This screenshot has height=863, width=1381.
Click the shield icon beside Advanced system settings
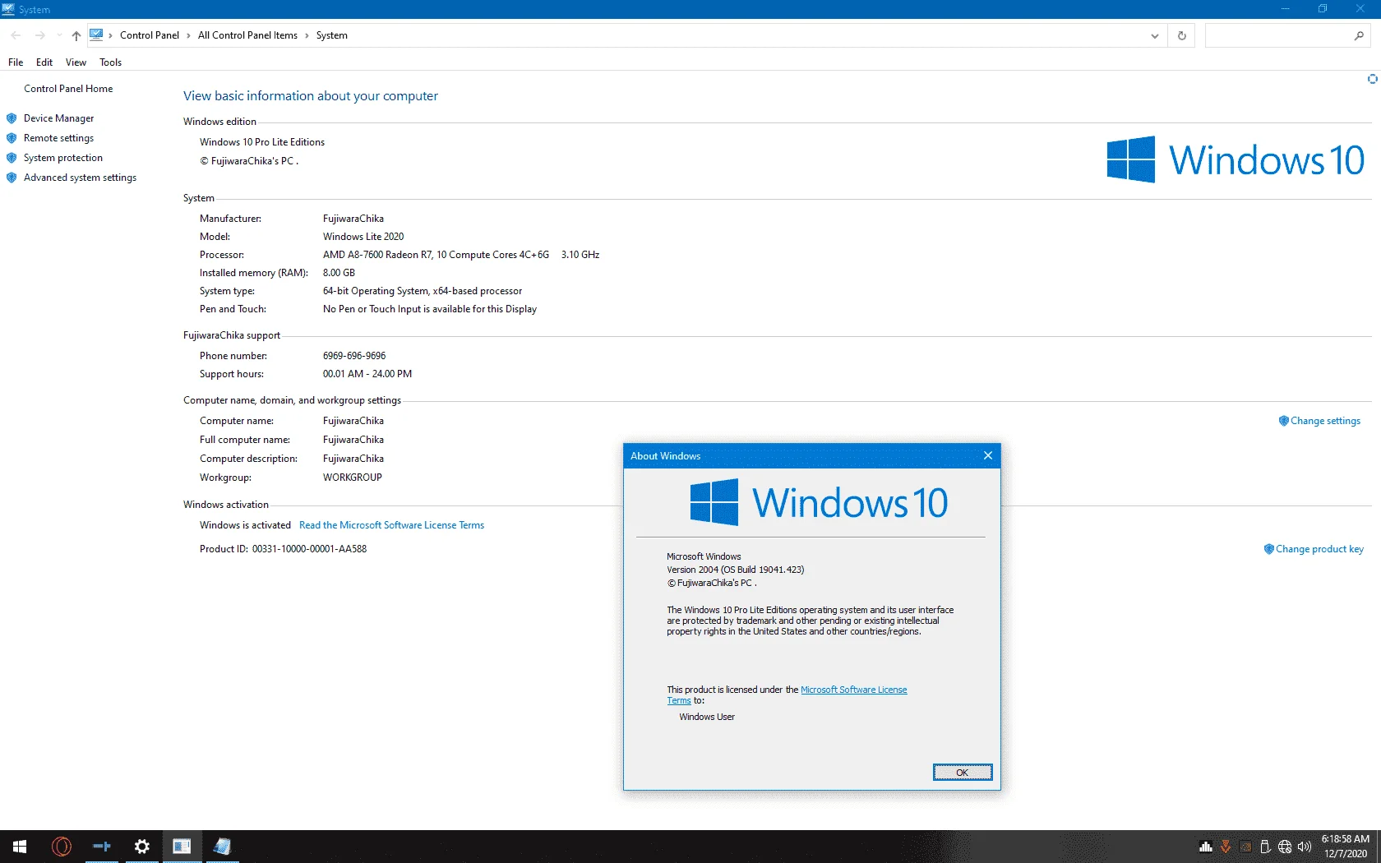pos(12,178)
